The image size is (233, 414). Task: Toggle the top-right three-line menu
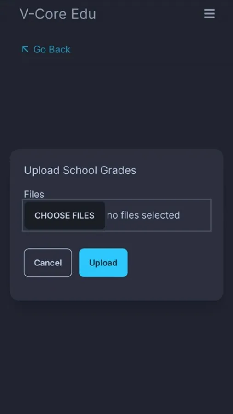click(209, 14)
